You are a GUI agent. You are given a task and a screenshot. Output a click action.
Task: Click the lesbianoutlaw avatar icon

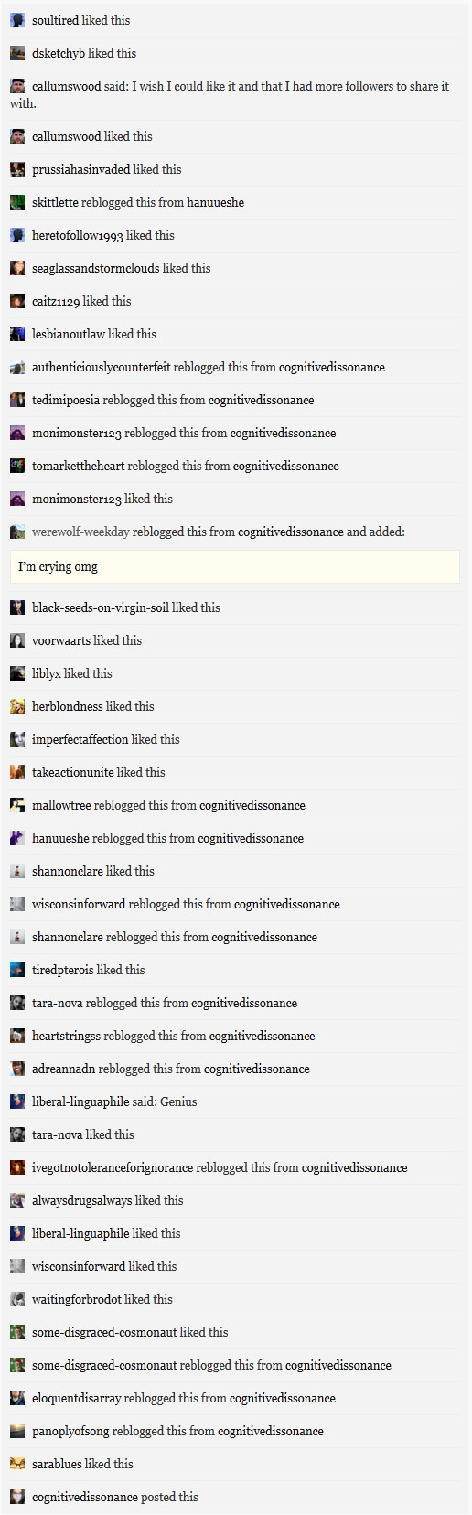pos(17,334)
